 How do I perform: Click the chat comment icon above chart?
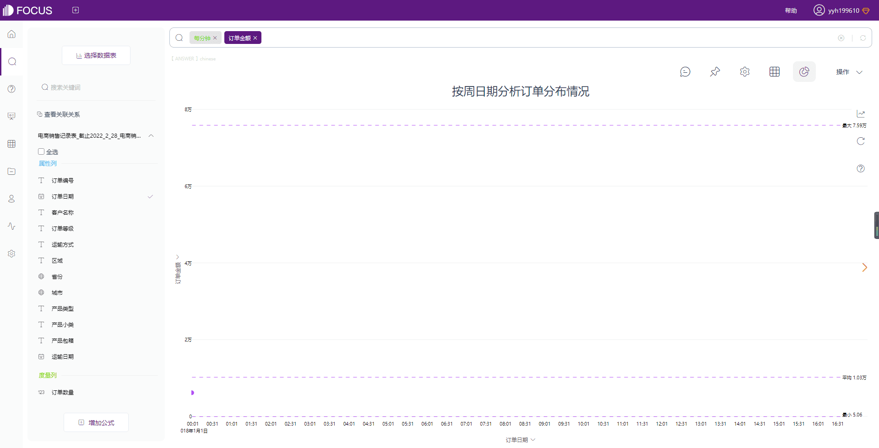(685, 72)
